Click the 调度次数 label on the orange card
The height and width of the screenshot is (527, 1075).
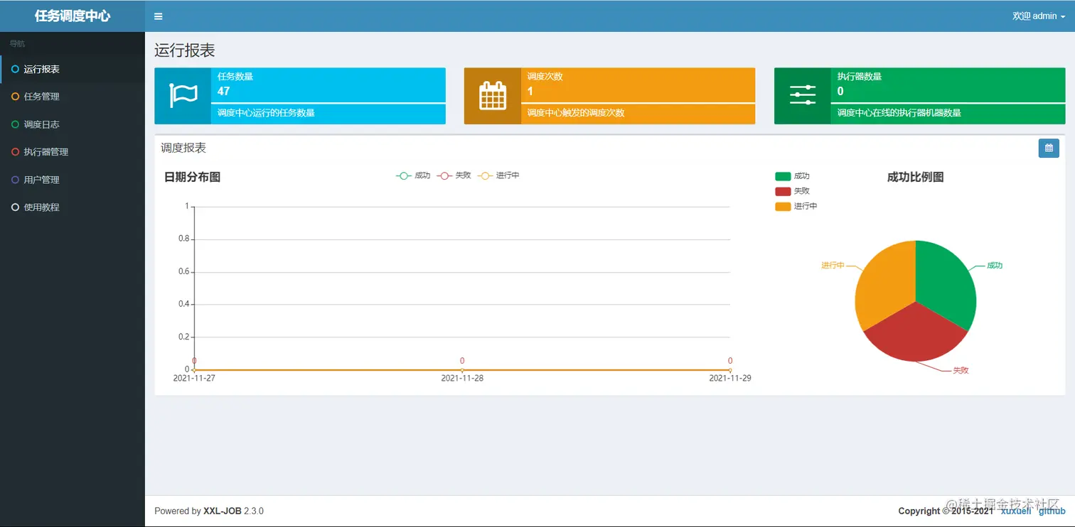545,77
